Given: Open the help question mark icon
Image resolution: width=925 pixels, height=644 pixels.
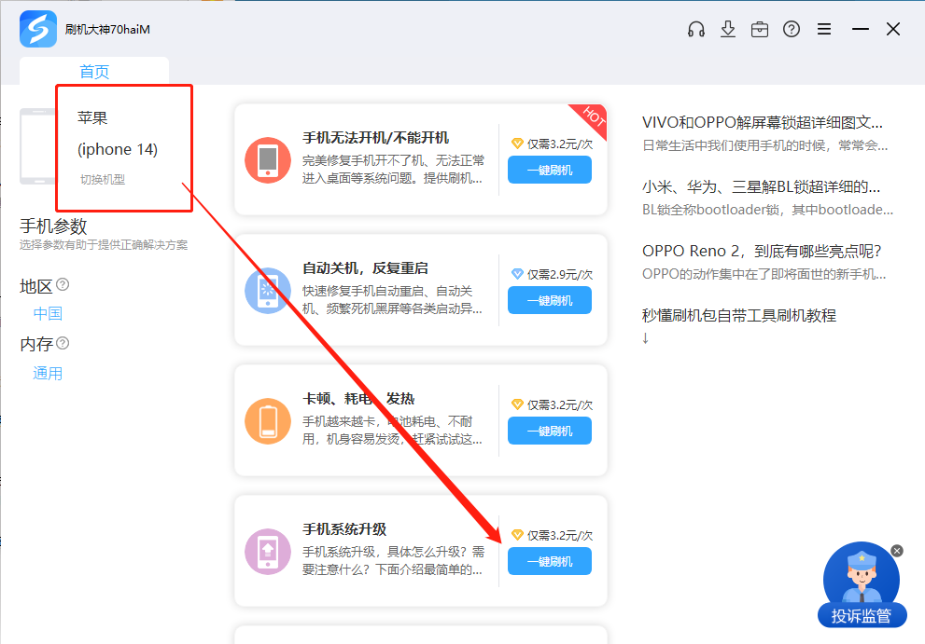Looking at the screenshot, I should tap(792, 29).
